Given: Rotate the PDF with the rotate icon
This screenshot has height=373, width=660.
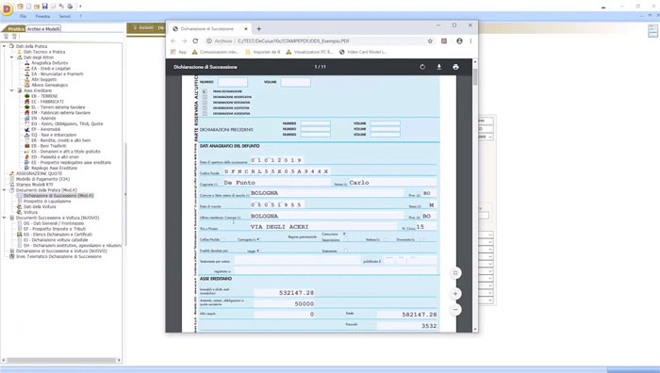Looking at the screenshot, I should (x=422, y=67).
